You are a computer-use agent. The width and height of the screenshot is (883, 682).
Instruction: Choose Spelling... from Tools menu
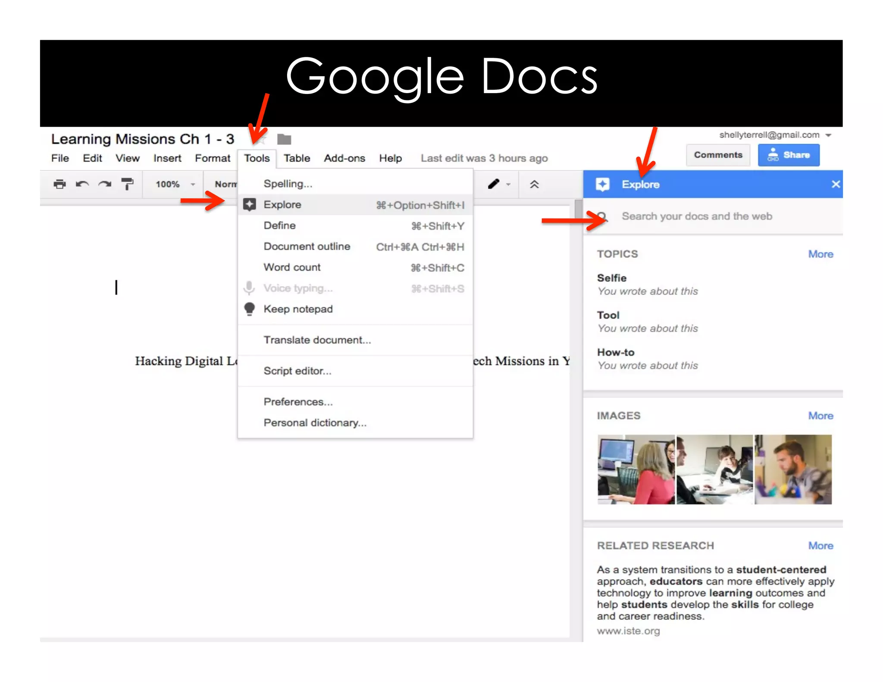pyautogui.click(x=355, y=184)
